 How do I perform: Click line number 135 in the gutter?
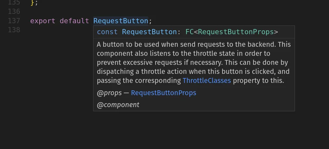click(14, 3)
